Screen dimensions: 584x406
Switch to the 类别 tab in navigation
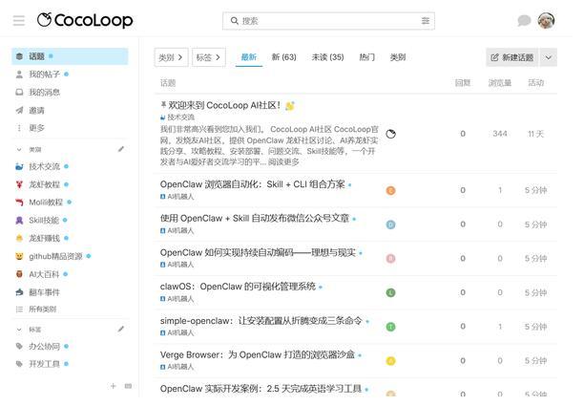click(397, 57)
